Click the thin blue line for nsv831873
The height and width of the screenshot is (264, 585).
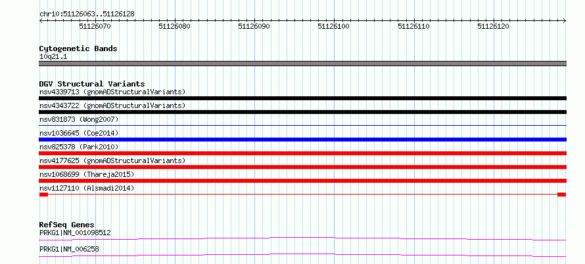click(302, 126)
